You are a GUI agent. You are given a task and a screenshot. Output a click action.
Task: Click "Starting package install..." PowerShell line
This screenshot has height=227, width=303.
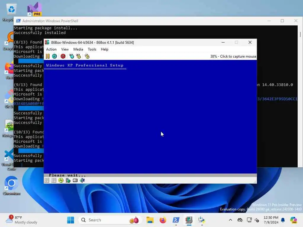tap(45, 28)
